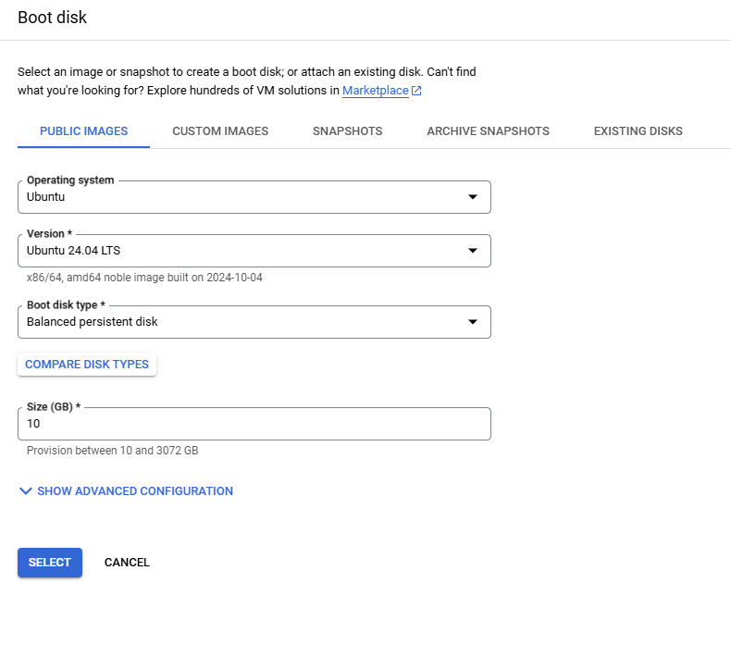The image size is (731, 645).
Task: Open the Marketplace link
Action: tap(375, 91)
